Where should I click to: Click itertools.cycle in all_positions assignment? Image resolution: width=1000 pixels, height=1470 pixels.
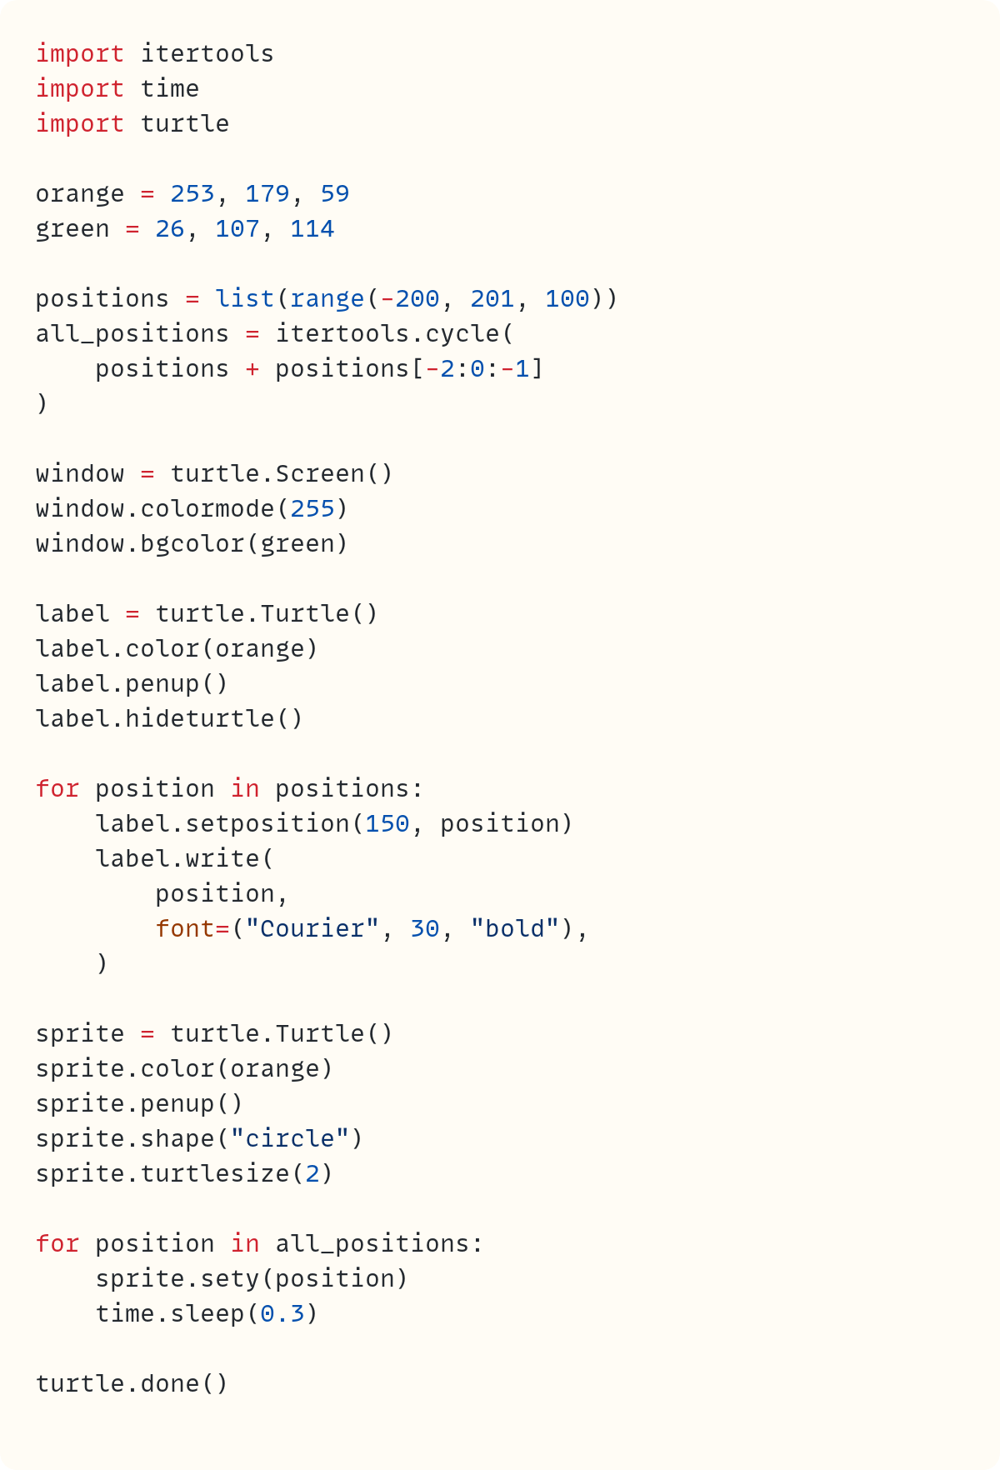click(x=387, y=333)
